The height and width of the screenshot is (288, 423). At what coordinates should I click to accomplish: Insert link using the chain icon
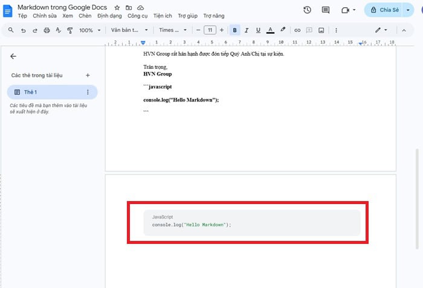pos(297,30)
